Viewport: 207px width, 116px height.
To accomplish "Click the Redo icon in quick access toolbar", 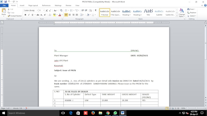I will (x=13, y=2).
